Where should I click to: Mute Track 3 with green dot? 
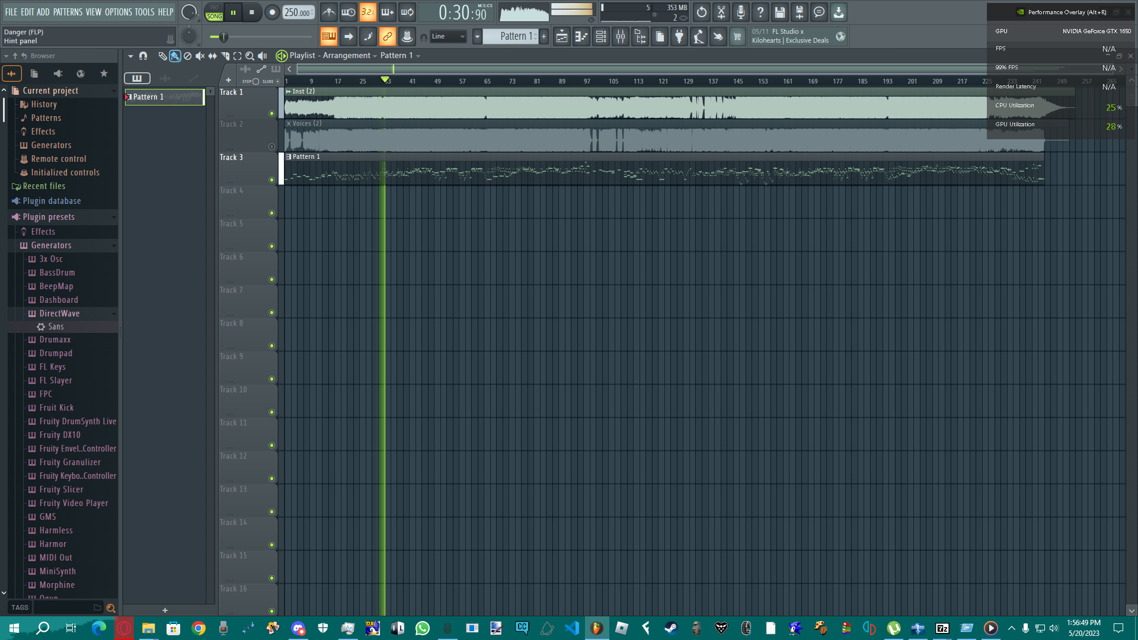271,180
